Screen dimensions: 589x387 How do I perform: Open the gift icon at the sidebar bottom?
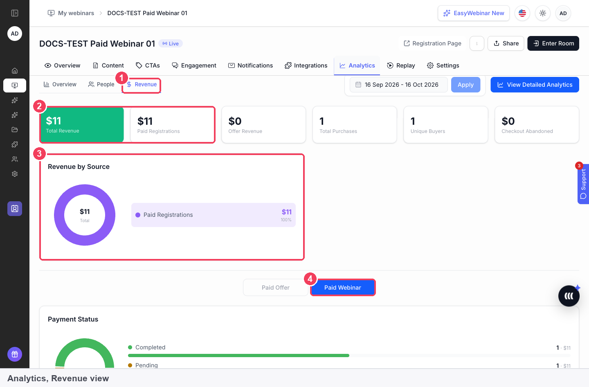[15, 354]
